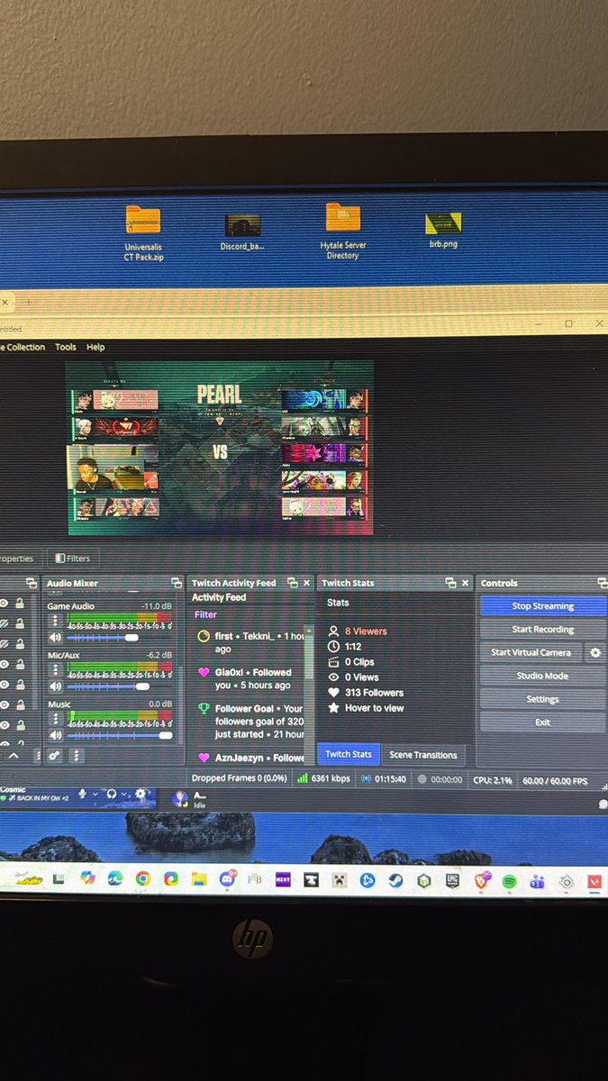Undock the Controls panel
Image resolution: width=608 pixels, height=1081 pixels.
point(602,583)
